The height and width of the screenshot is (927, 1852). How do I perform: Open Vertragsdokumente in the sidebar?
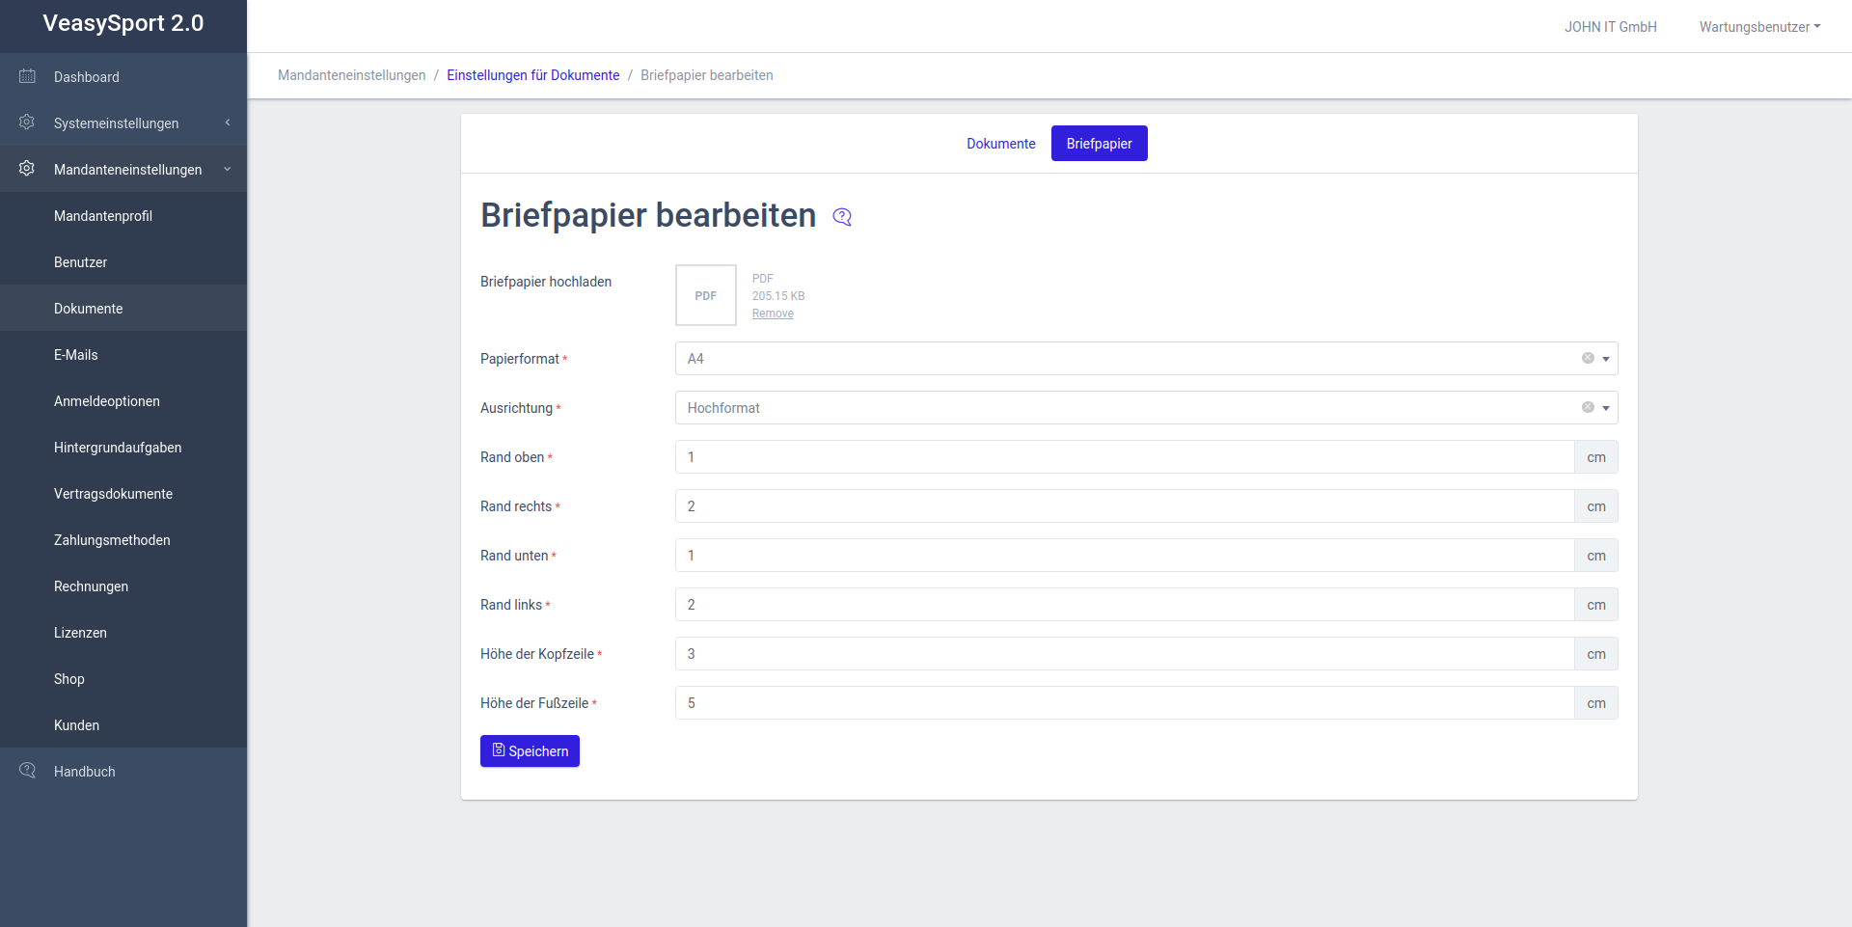coord(113,494)
